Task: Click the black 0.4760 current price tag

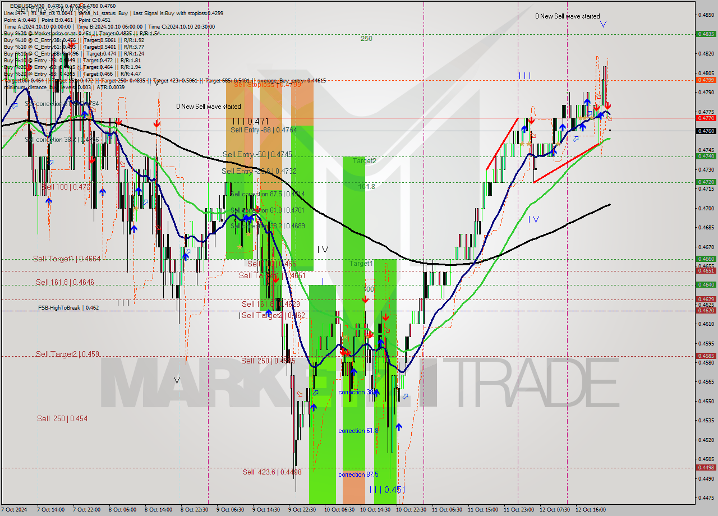Action: pyautogui.click(x=706, y=131)
